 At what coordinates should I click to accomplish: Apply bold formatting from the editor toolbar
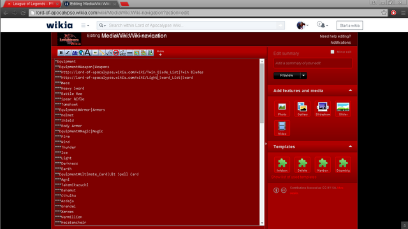click(61, 53)
